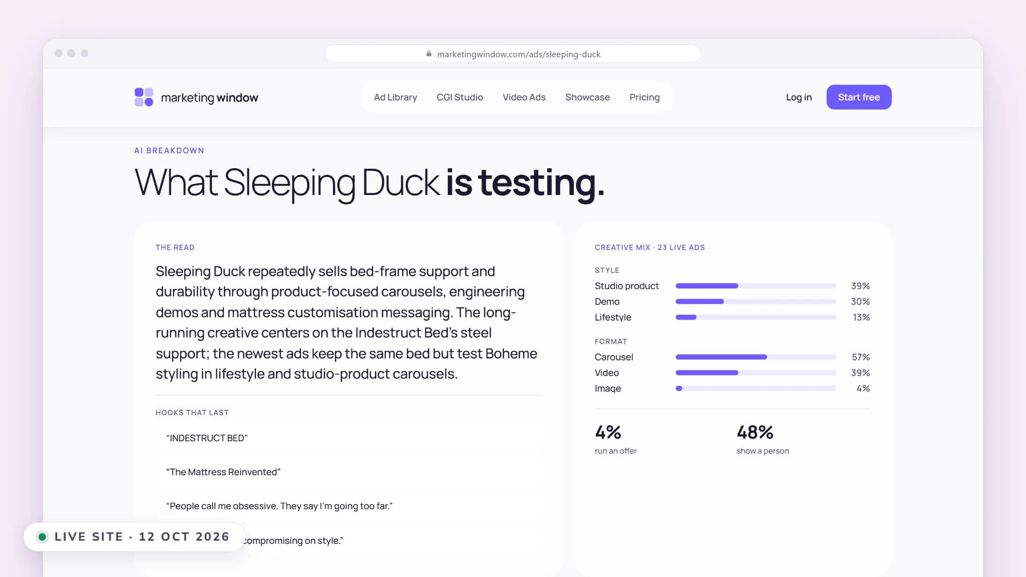Screen dimensions: 1026x577
Task: Click the Video format progress bar
Action: [x=756, y=373]
